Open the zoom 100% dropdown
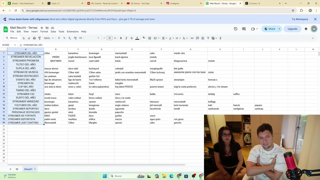Screen dimensions: 320x180 coord(48,38)
